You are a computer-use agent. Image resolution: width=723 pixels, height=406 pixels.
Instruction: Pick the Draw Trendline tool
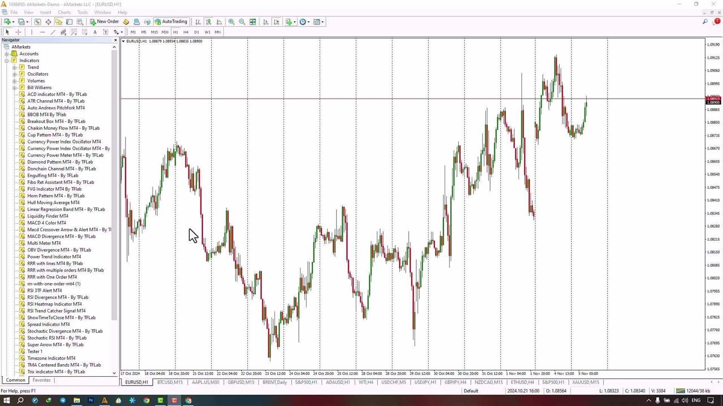click(53, 32)
